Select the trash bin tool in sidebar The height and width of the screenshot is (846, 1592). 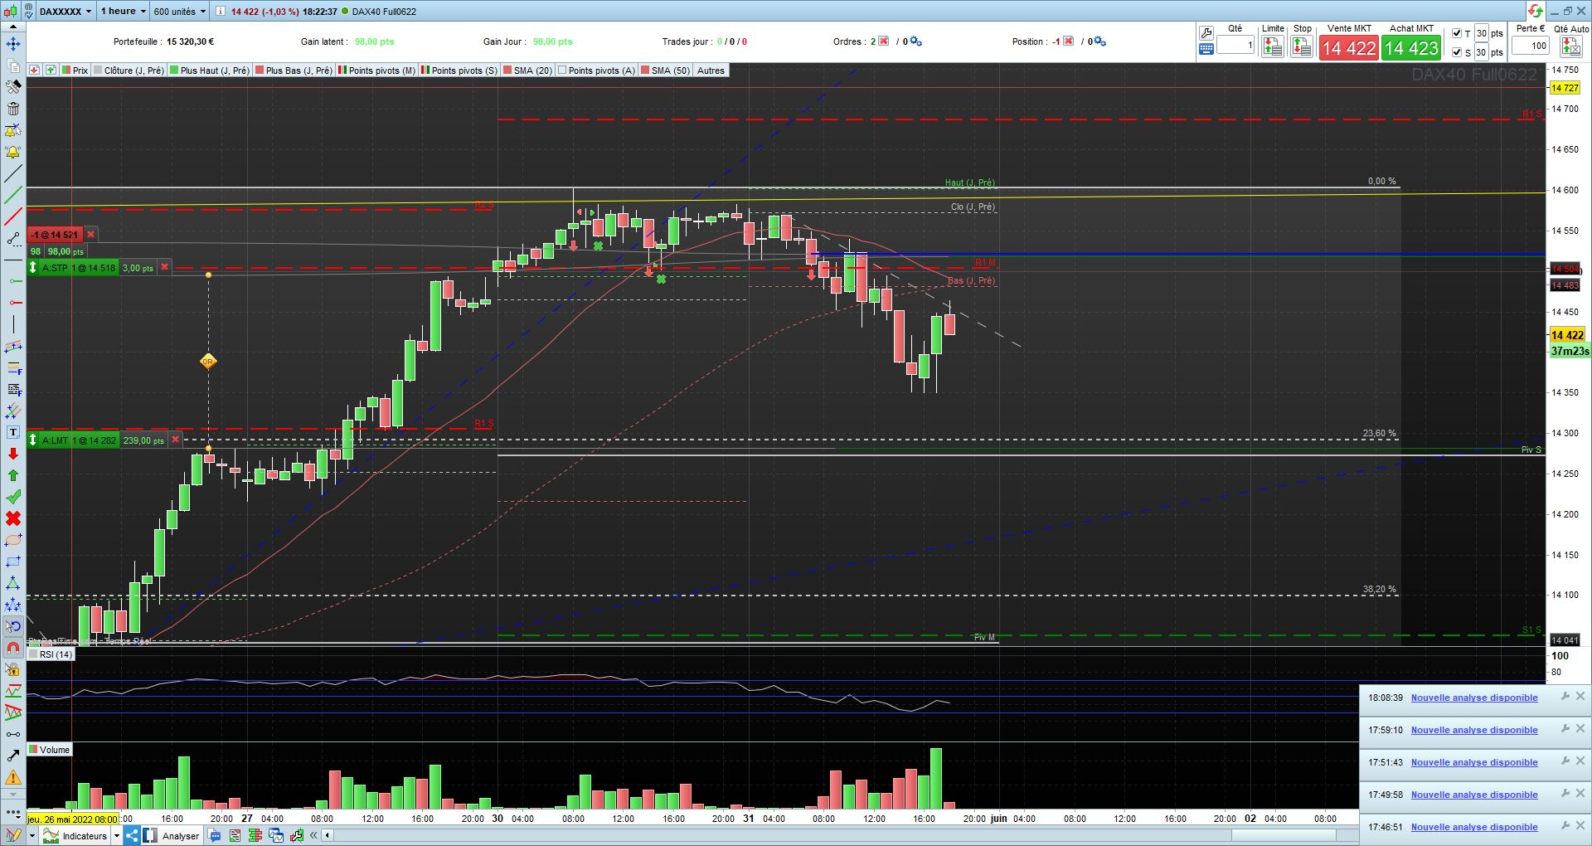[13, 109]
